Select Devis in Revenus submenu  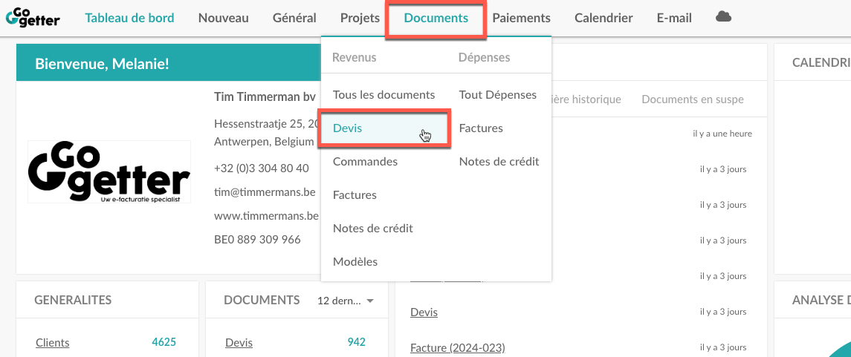384,128
